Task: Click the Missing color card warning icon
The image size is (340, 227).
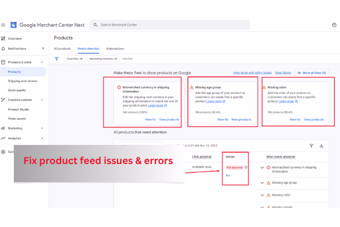Action: point(264,87)
